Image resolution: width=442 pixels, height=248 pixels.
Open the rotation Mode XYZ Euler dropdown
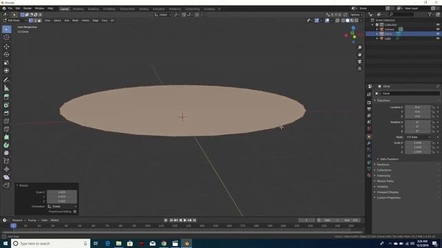(x=418, y=137)
